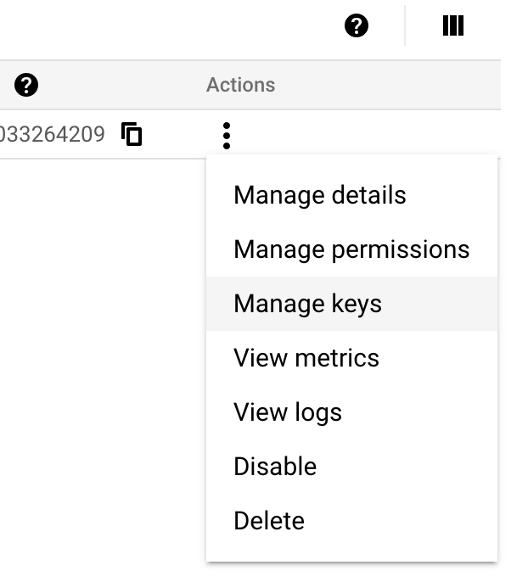This screenshot has height=582, width=528.
Task: Click the help icon in table header
Action: point(27,85)
